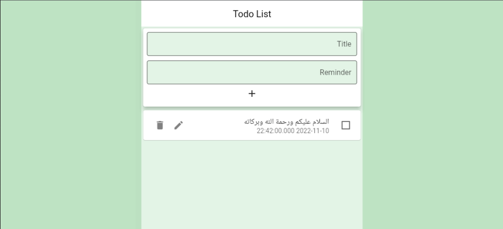Image resolution: width=503 pixels, height=229 pixels.
Task: Focus the Title input field
Action: (252, 44)
